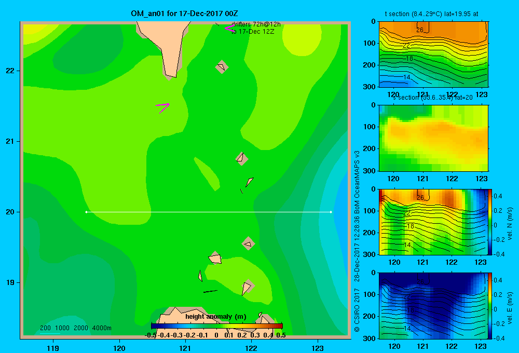Click the 't section (8.4..29°C)' title

(x=431, y=14)
